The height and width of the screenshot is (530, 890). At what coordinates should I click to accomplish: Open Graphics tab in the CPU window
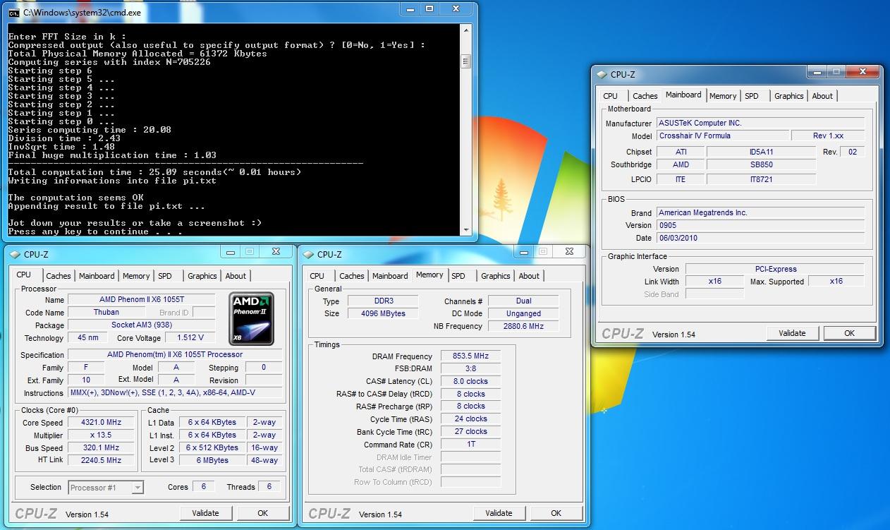202,276
